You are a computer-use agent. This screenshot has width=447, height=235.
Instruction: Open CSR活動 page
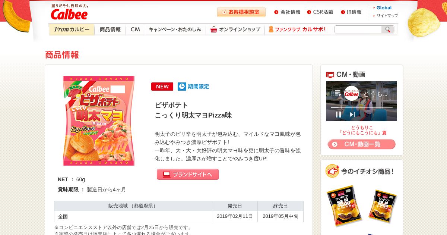(320, 12)
